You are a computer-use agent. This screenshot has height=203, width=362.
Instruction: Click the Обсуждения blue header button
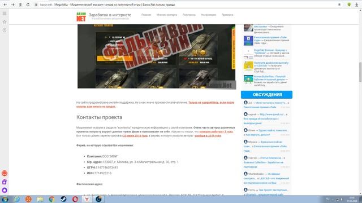click(266, 95)
